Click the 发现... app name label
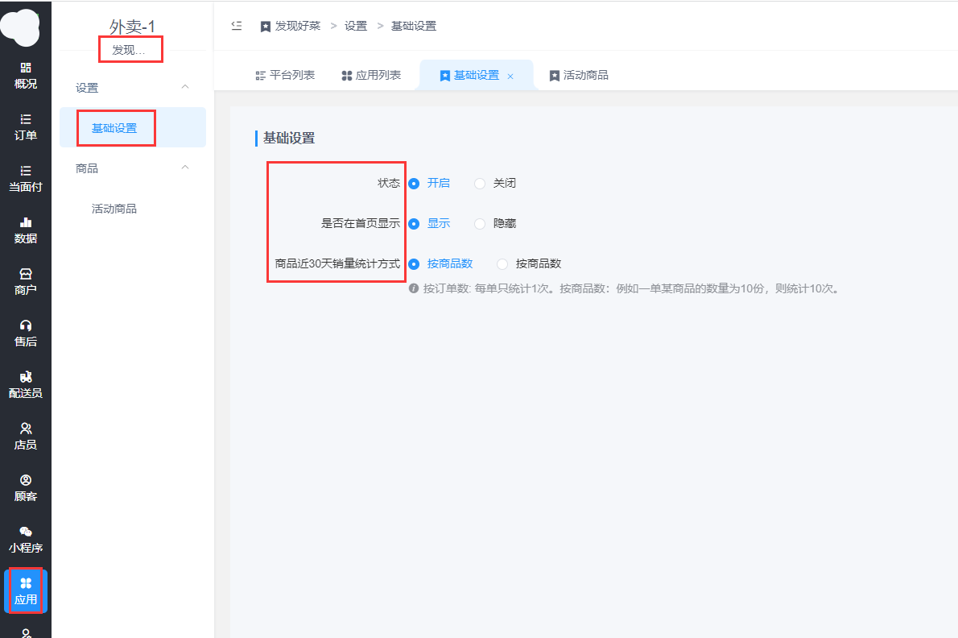958x638 pixels. click(x=129, y=50)
